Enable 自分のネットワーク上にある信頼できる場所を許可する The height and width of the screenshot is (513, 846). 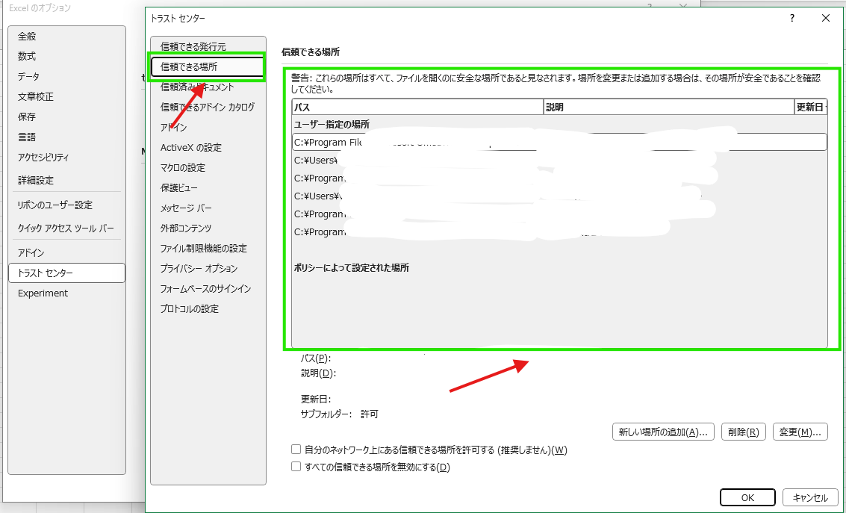click(296, 450)
